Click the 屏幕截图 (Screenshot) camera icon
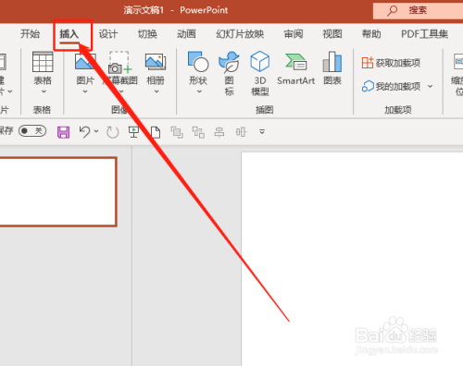463x366 pixels. pos(119,63)
